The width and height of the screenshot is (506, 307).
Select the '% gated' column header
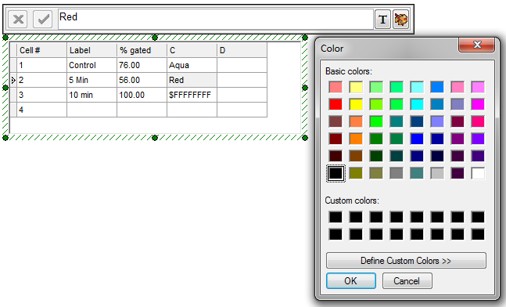point(142,50)
